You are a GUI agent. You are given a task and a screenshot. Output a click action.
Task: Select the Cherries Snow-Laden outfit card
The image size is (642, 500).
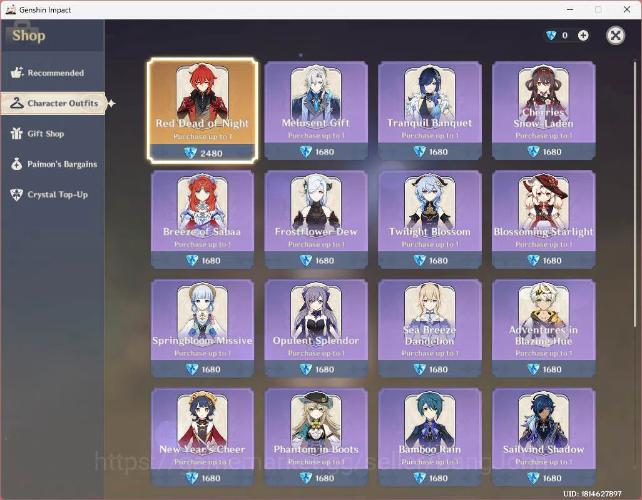[x=543, y=111]
